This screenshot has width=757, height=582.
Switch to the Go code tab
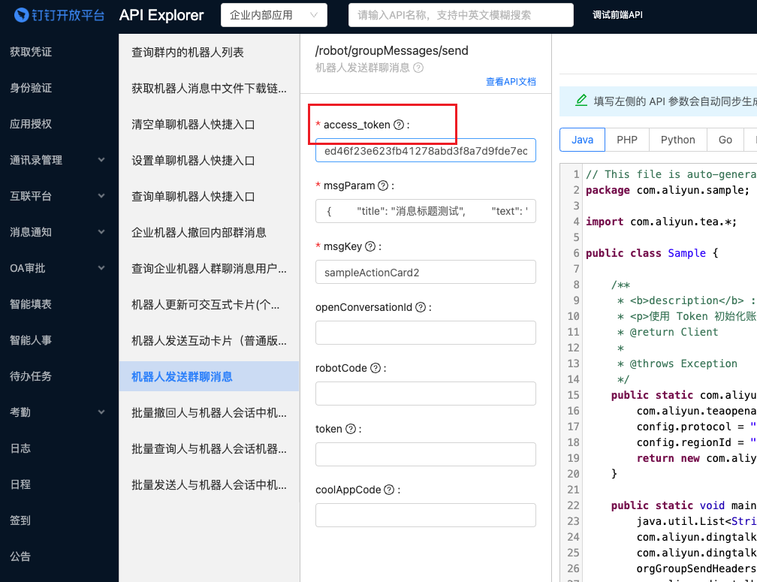725,140
